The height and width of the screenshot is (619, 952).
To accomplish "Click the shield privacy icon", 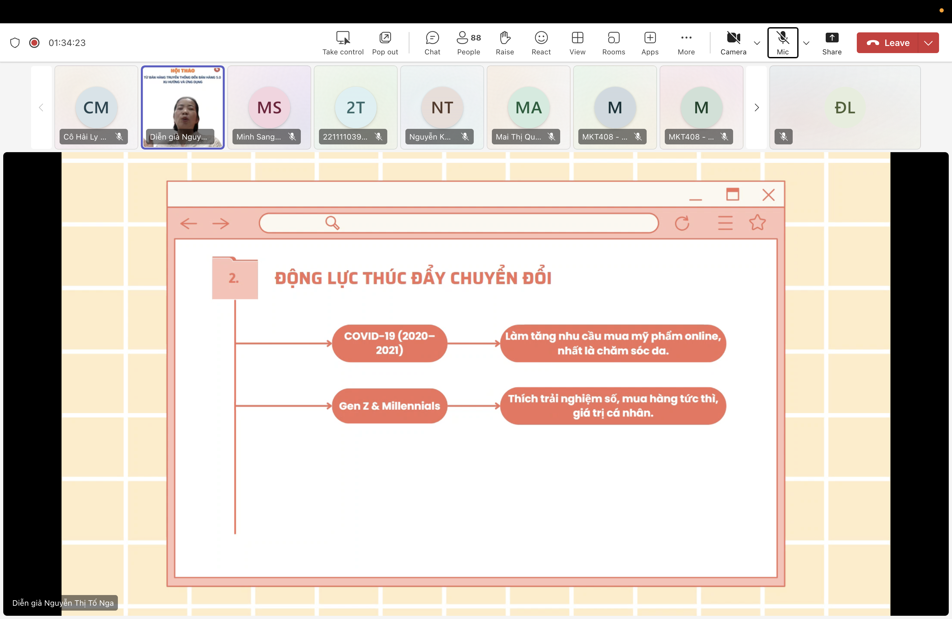I will tap(15, 43).
